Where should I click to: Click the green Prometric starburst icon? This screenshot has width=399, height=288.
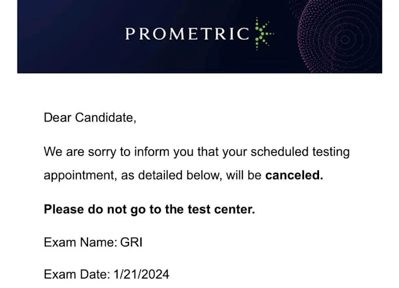[x=264, y=33]
